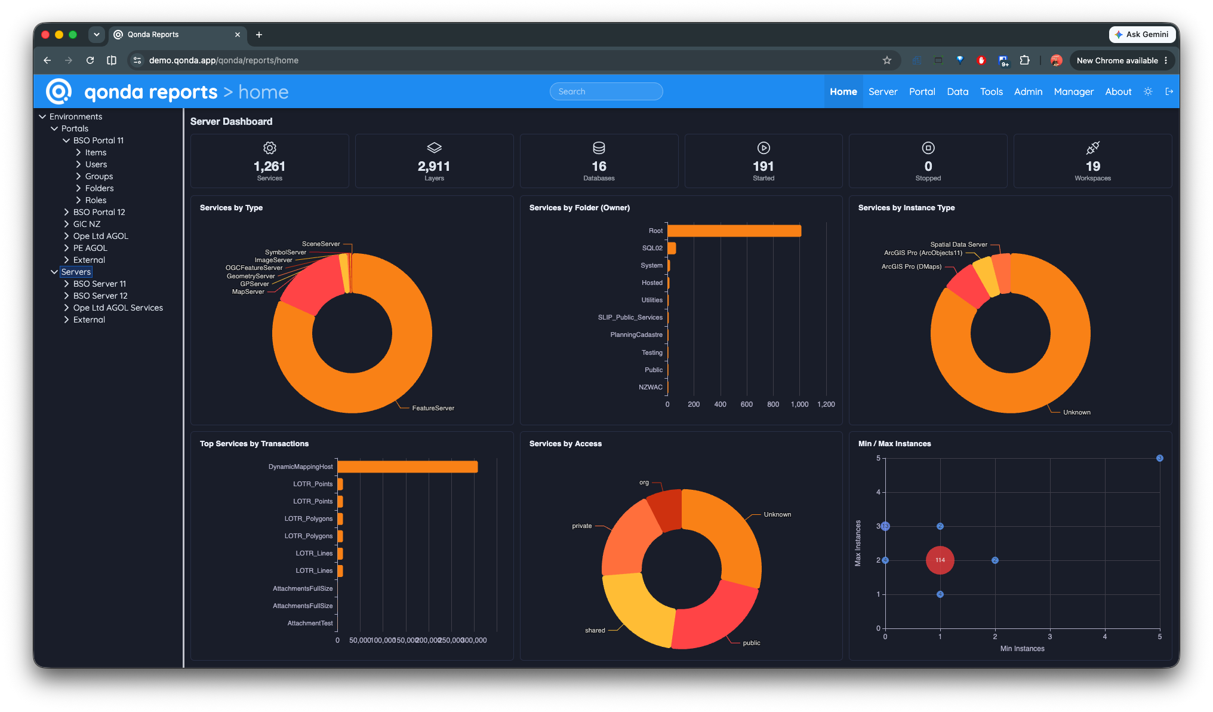Viewport: 1213px width, 712px height.
Task: Click the logout icon in header
Action: click(1169, 91)
